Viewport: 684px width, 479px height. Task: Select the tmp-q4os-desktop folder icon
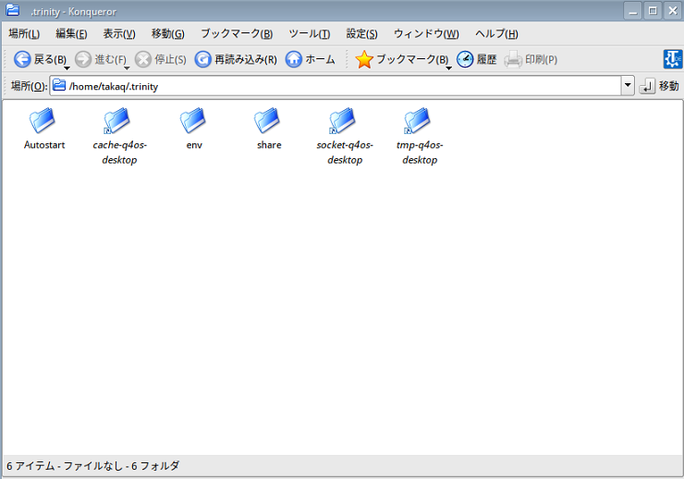pyautogui.click(x=418, y=120)
